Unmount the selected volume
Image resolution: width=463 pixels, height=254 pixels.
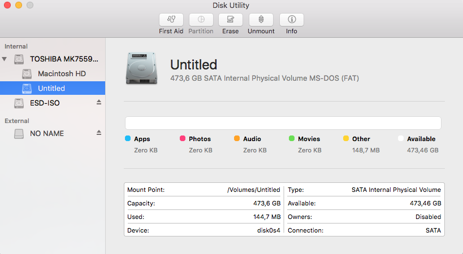(261, 20)
